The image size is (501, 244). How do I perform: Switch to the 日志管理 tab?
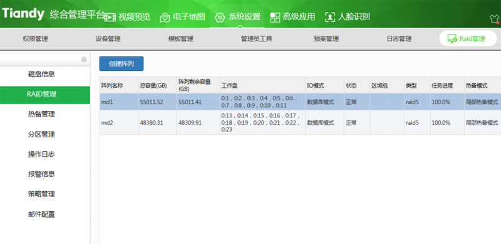[x=399, y=39]
